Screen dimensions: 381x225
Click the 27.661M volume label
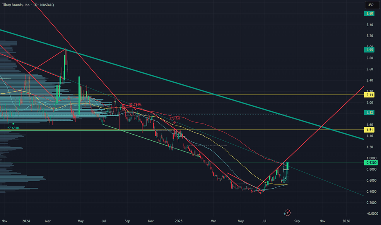13,128
